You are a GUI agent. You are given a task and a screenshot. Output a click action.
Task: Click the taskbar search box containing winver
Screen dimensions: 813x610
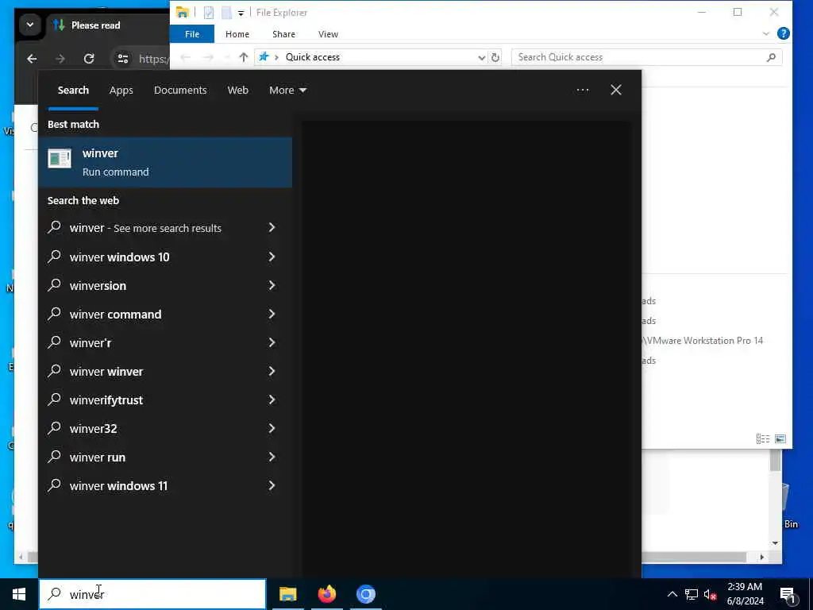coord(152,594)
